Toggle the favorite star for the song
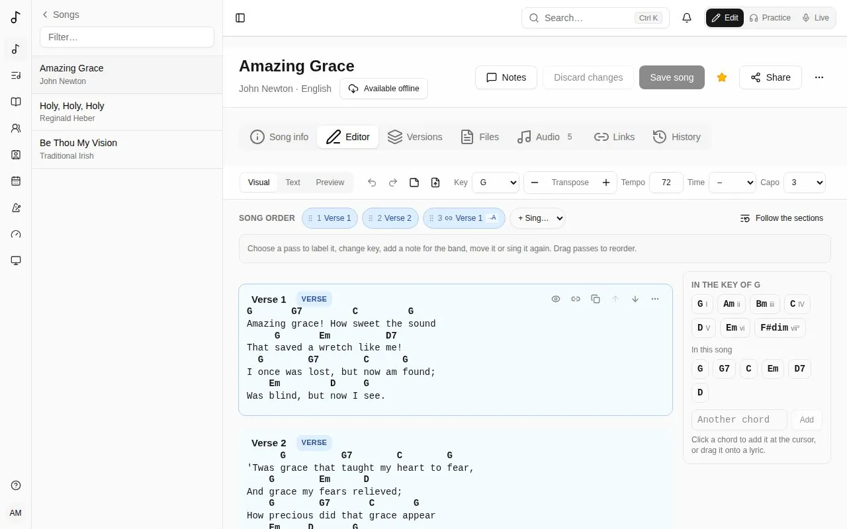This screenshot has height=529, width=847. point(722,77)
